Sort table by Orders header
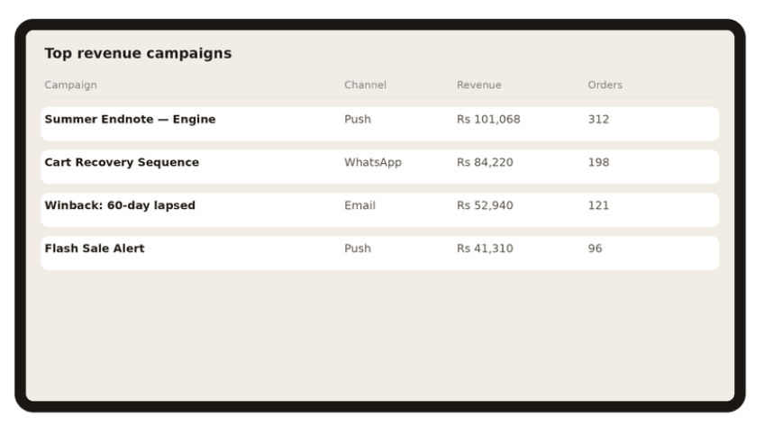Viewport: 764px width, 435px height. pyautogui.click(x=605, y=85)
